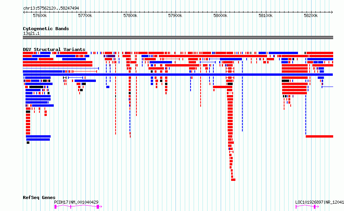Select the upper blue bar at bottom of left stack
This screenshot has height=211, width=344.
point(38,136)
